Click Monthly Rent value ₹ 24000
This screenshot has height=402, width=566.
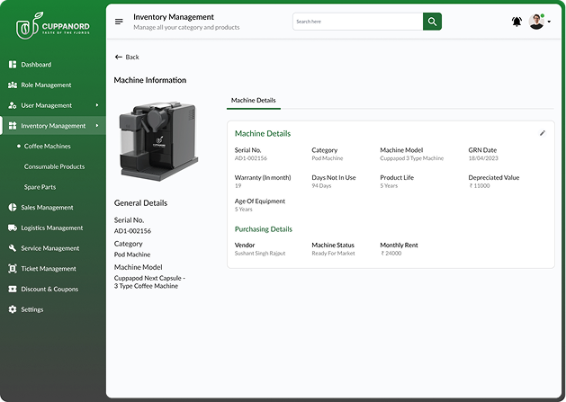coord(391,254)
